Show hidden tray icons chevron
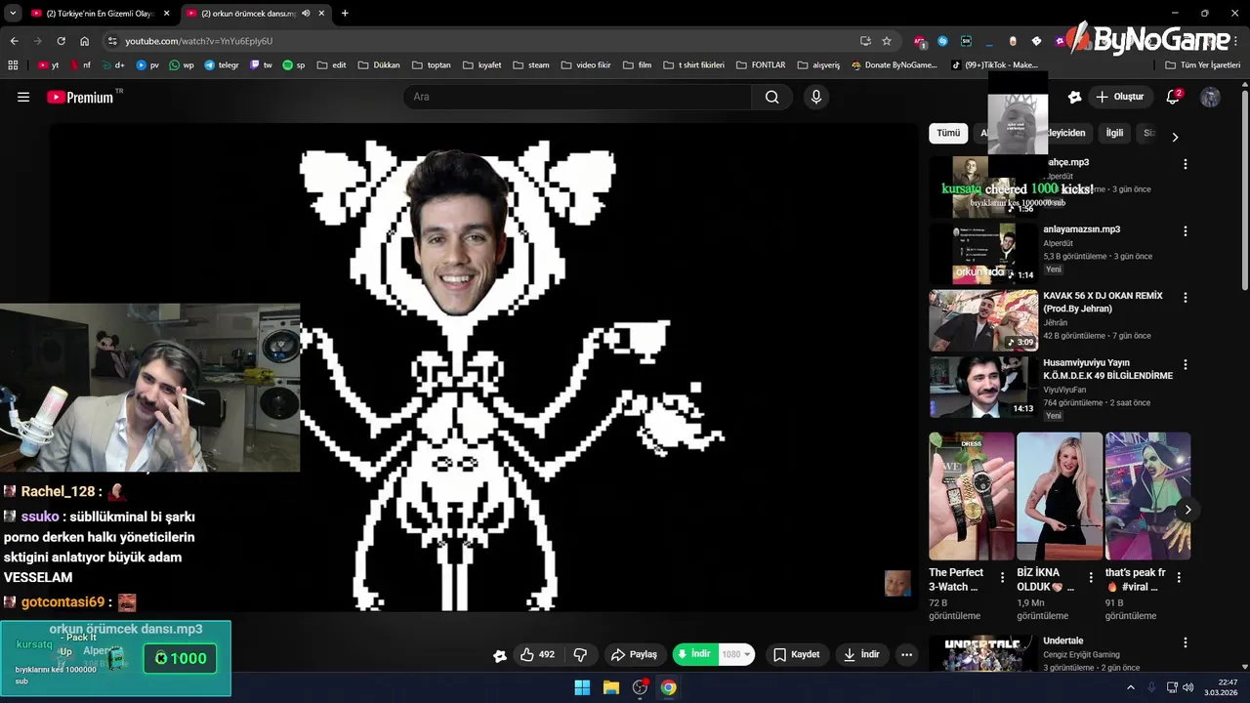1250x703 pixels. point(1131,687)
